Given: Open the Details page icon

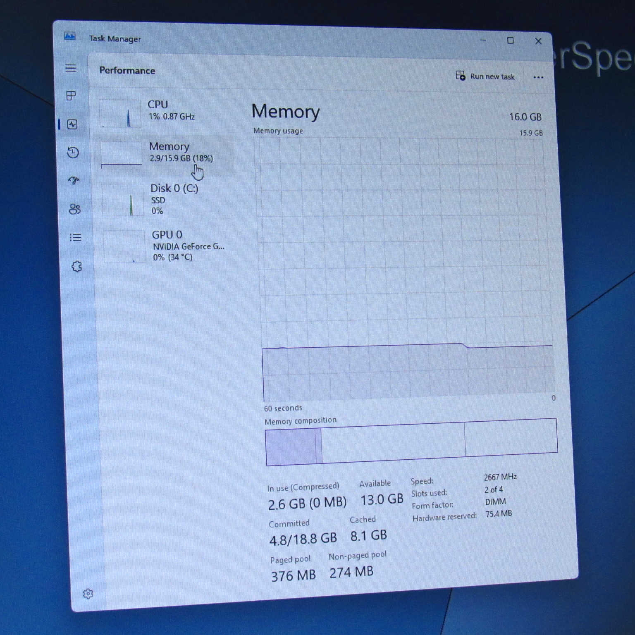Looking at the screenshot, I should 75,237.
